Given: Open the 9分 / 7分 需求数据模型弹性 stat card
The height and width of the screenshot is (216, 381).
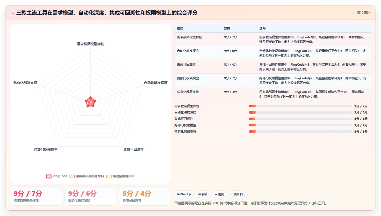Looking at the screenshot, I should (x=36, y=196).
